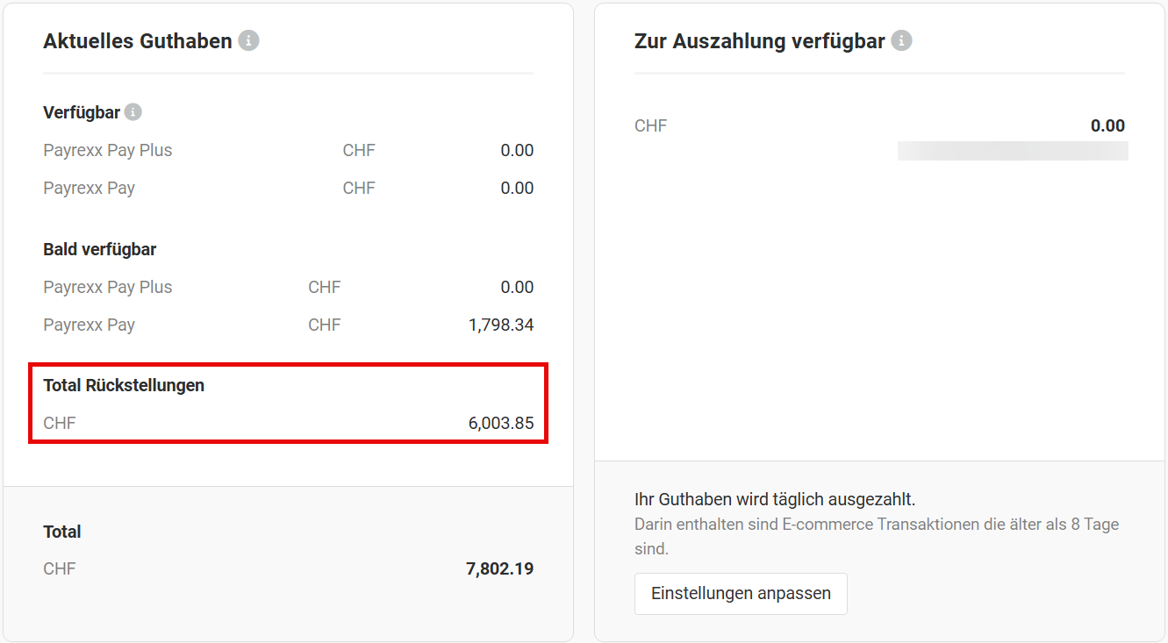This screenshot has height=643, width=1168.
Task: Click the 7,802.19 total amount
Action: (x=499, y=568)
